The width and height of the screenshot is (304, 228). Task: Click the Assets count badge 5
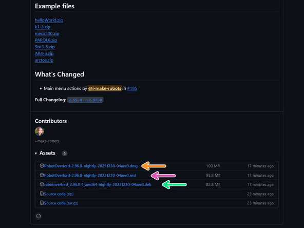[x=65, y=154]
